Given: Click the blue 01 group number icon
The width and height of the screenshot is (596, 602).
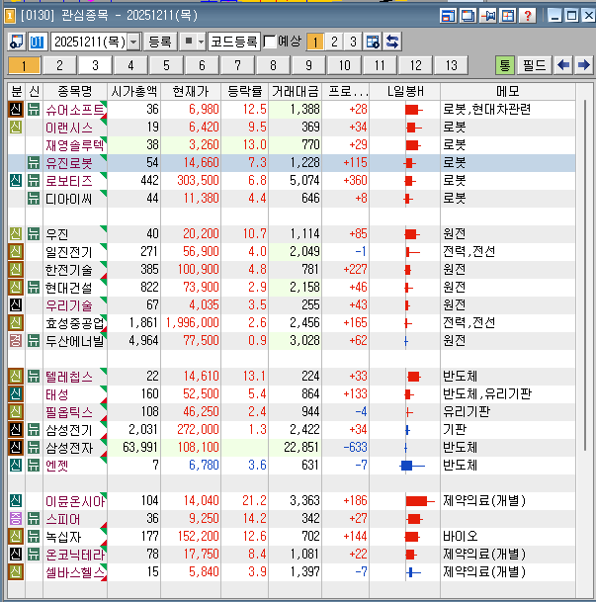Looking at the screenshot, I should pos(37,42).
